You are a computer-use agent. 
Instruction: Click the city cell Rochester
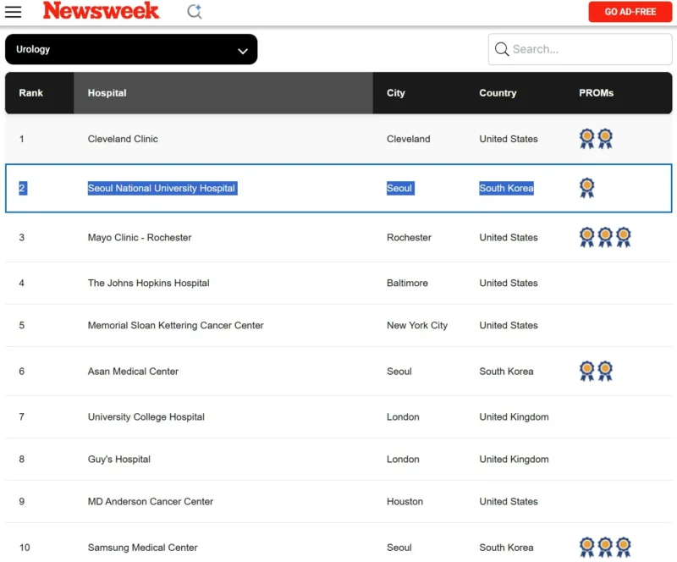click(409, 237)
